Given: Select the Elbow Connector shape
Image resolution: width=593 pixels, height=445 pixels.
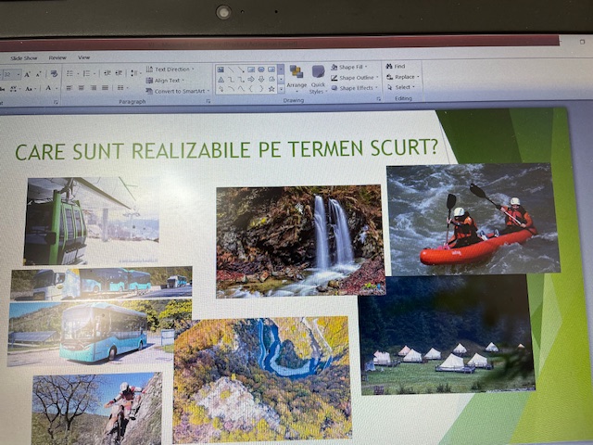Looking at the screenshot, I should [x=231, y=80].
